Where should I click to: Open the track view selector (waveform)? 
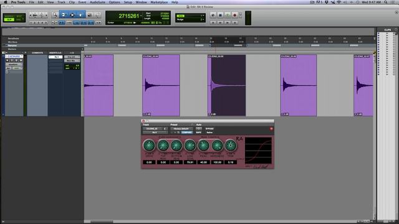coord(13,65)
